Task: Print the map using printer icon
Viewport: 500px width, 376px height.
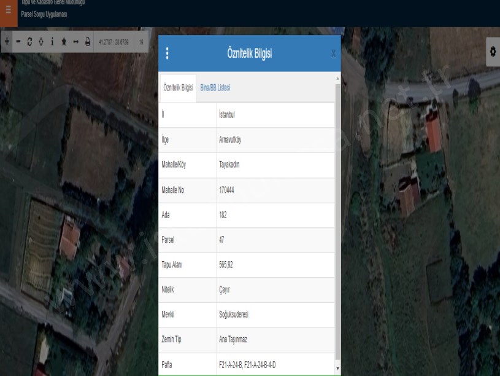Action: 87,42
